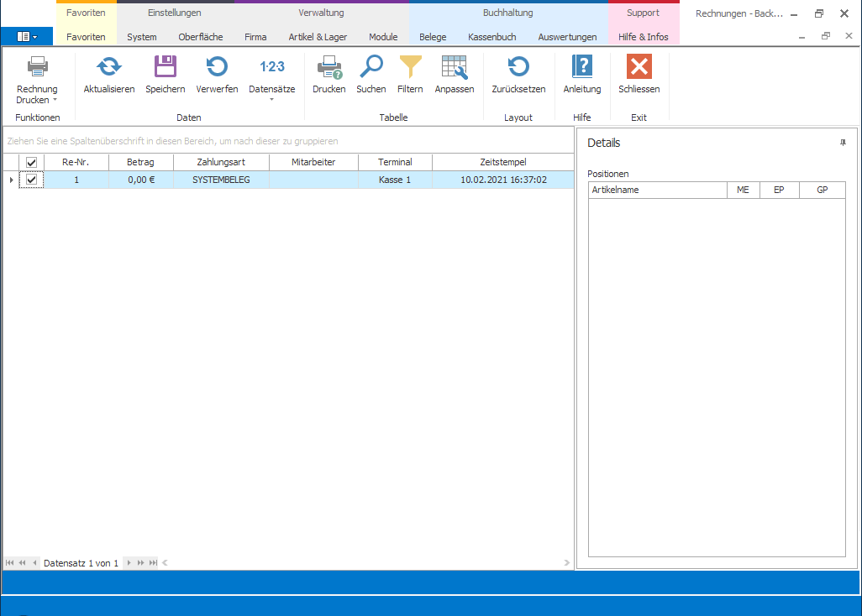Select the Re-Nr. cell of invoice 1
This screenshot has width=862, height=616.
tap(76, 180)
